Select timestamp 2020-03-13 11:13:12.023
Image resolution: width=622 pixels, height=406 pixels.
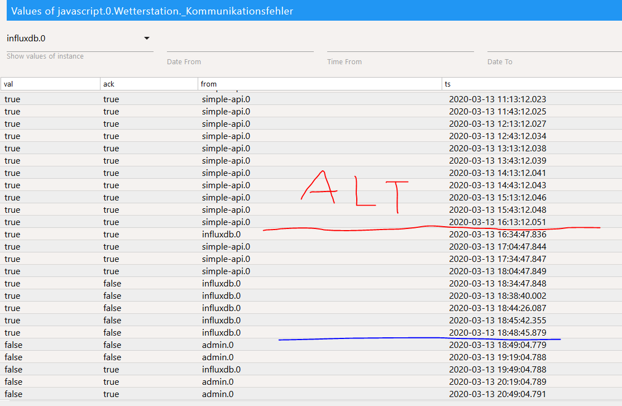coord(497,99)
